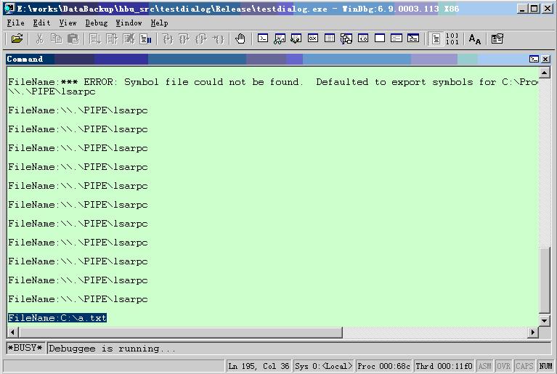The image size is (557, 374).
Task: Click the vertical scrollbar thumb
Action: point(544,280)
